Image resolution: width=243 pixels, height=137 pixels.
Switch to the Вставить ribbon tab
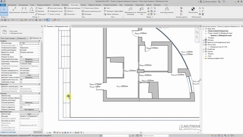click(x=65, y=5)
